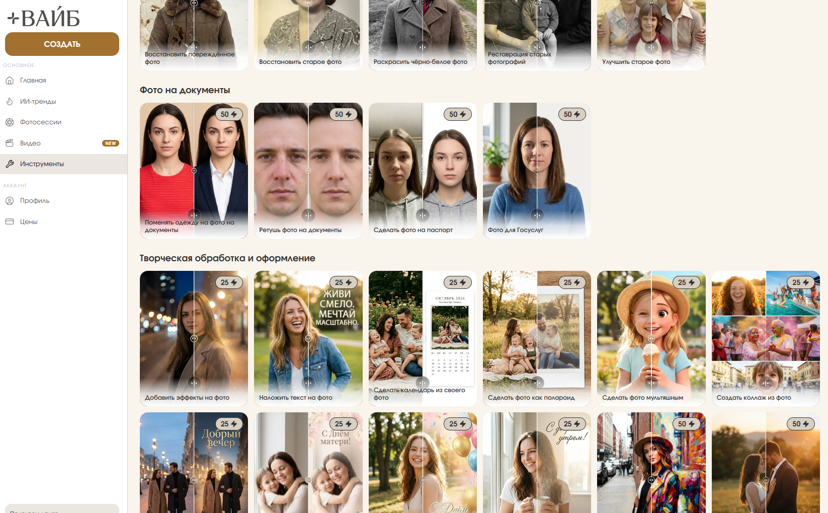This screenshot has height=513, width=828.
Task: Open Фото для Госуслуг card
Action: click(x=537, y=171)
